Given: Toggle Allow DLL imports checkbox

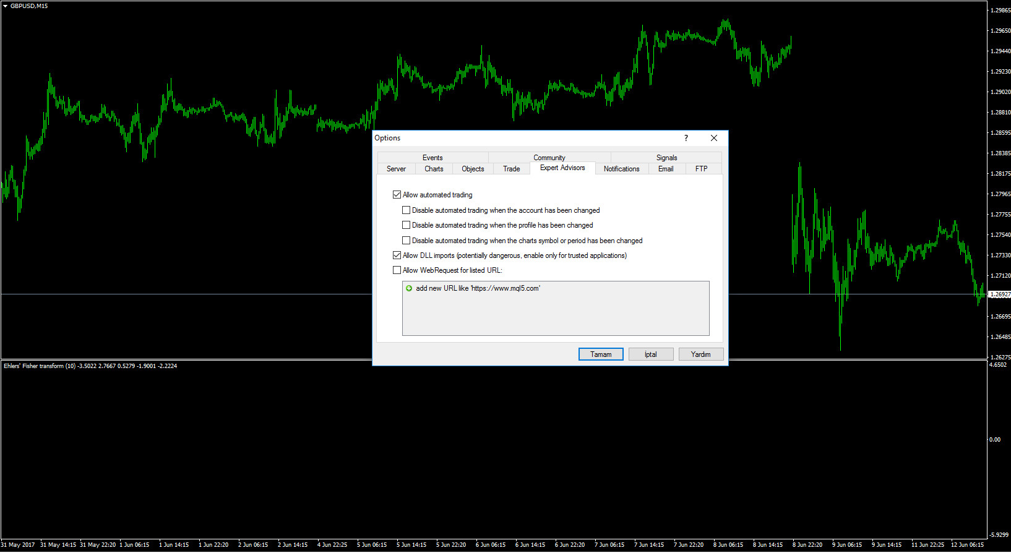Looking at the screenshot, I should 397,255.
